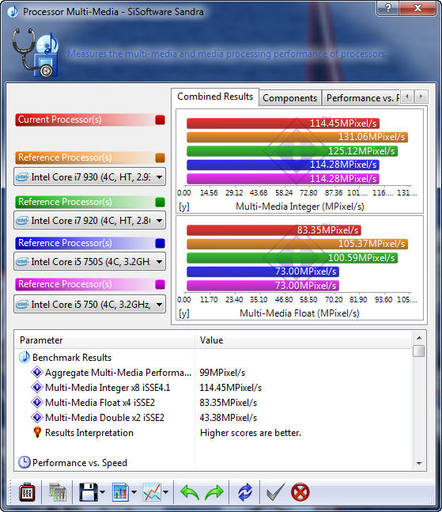Expand the line graph icon's dropdown arrow
The width and height of the screenshot is (442, 512).
(x=166, y=492)
